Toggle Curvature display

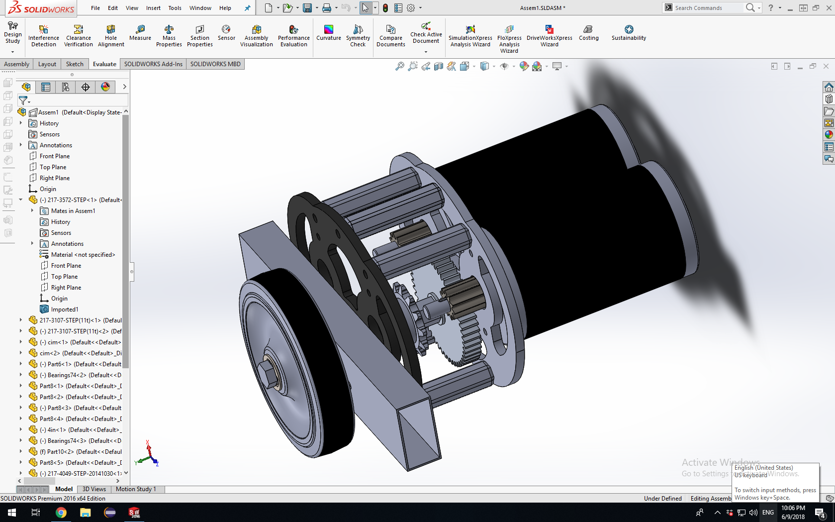(329, 33)
